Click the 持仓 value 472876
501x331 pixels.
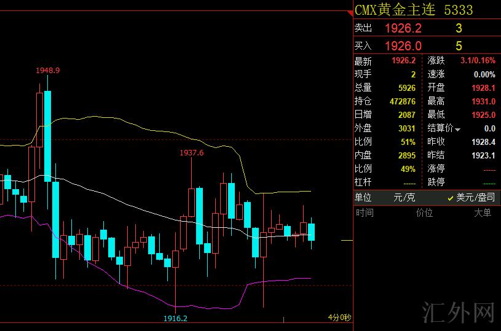click(403, 101)
